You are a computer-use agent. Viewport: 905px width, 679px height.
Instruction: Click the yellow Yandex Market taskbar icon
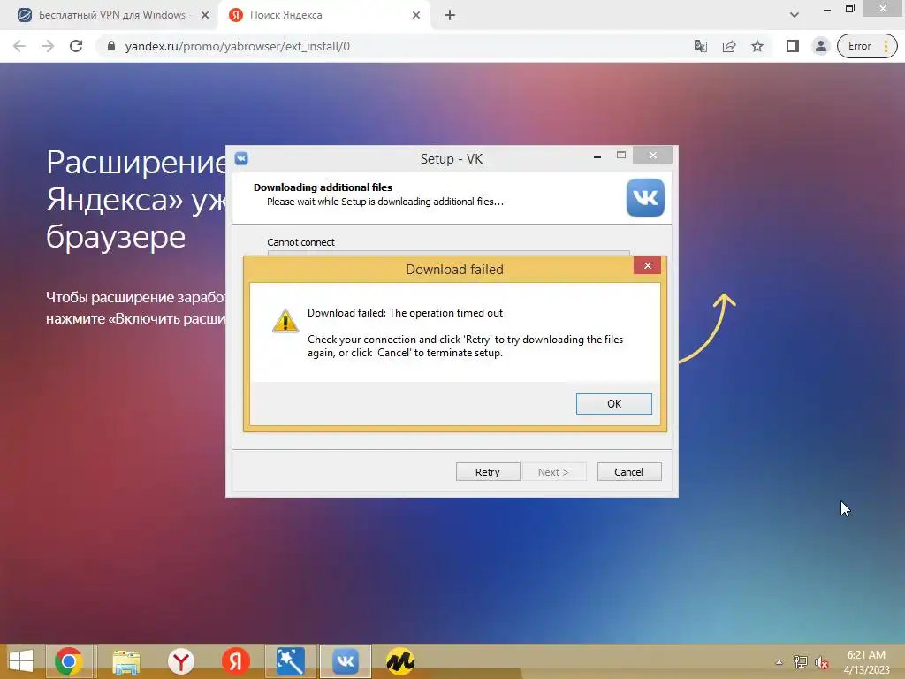[x=400, y=661]
